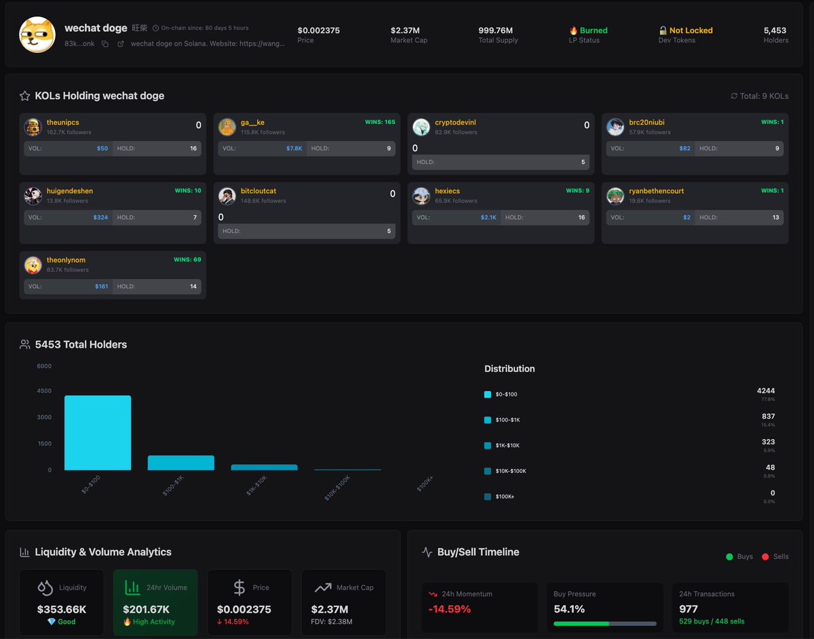Open the Liquidity $353.66K card
The height and width of the screenshot is (639, 814).
[x=62, y=602]
